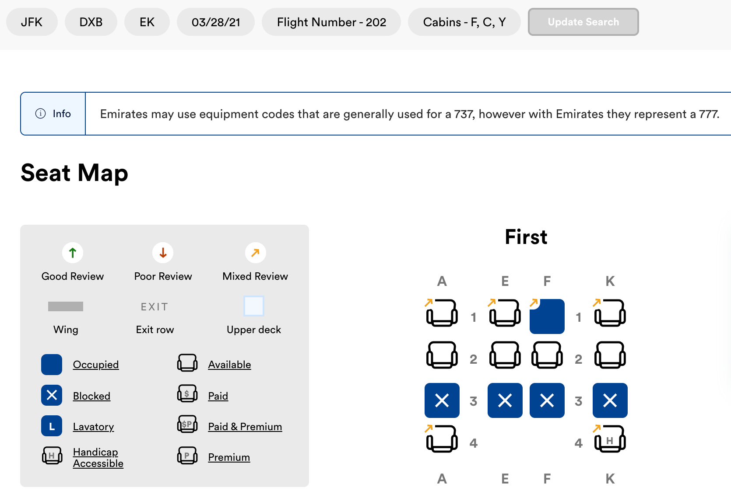
Task: Click occupied seat 1F
Action: [547, 317]
